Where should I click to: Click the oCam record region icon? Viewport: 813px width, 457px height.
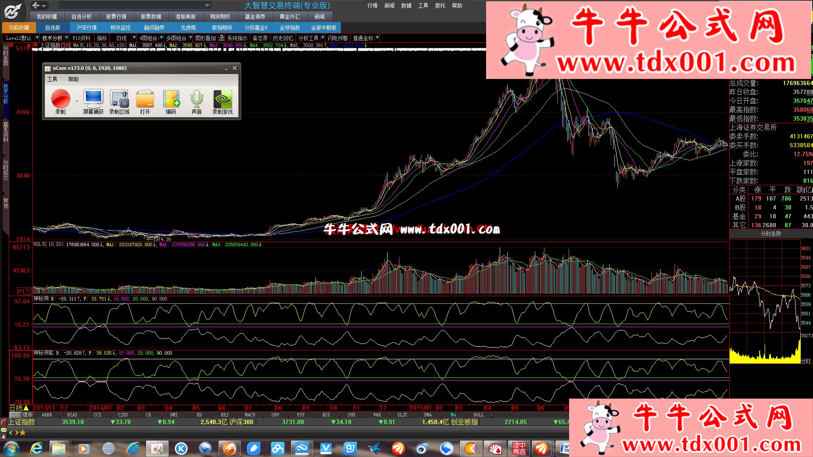pyautogui.click(x=119, y=99)
